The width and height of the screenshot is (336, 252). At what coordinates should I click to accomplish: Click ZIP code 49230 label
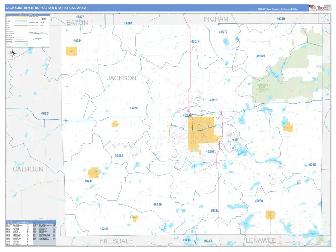pyautogui.click(x=259, y=201)
